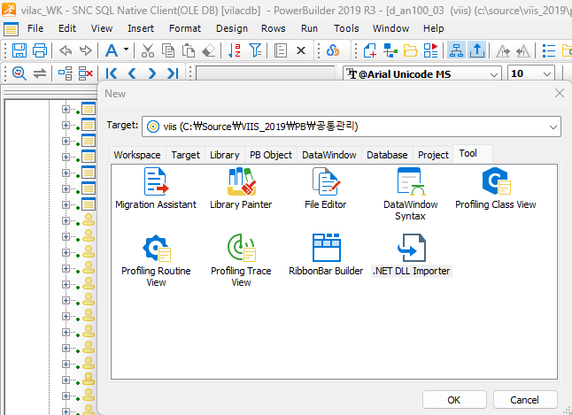Click the Insert Row icon
The height and width of the screenshot is (415, 572).
66,73
